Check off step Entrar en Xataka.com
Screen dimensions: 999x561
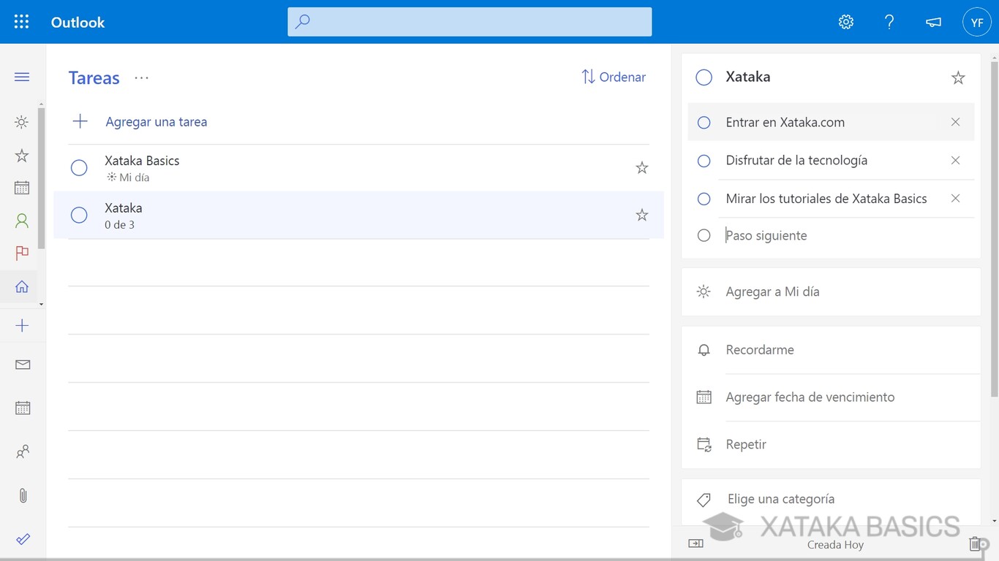(x=704, y=123)
